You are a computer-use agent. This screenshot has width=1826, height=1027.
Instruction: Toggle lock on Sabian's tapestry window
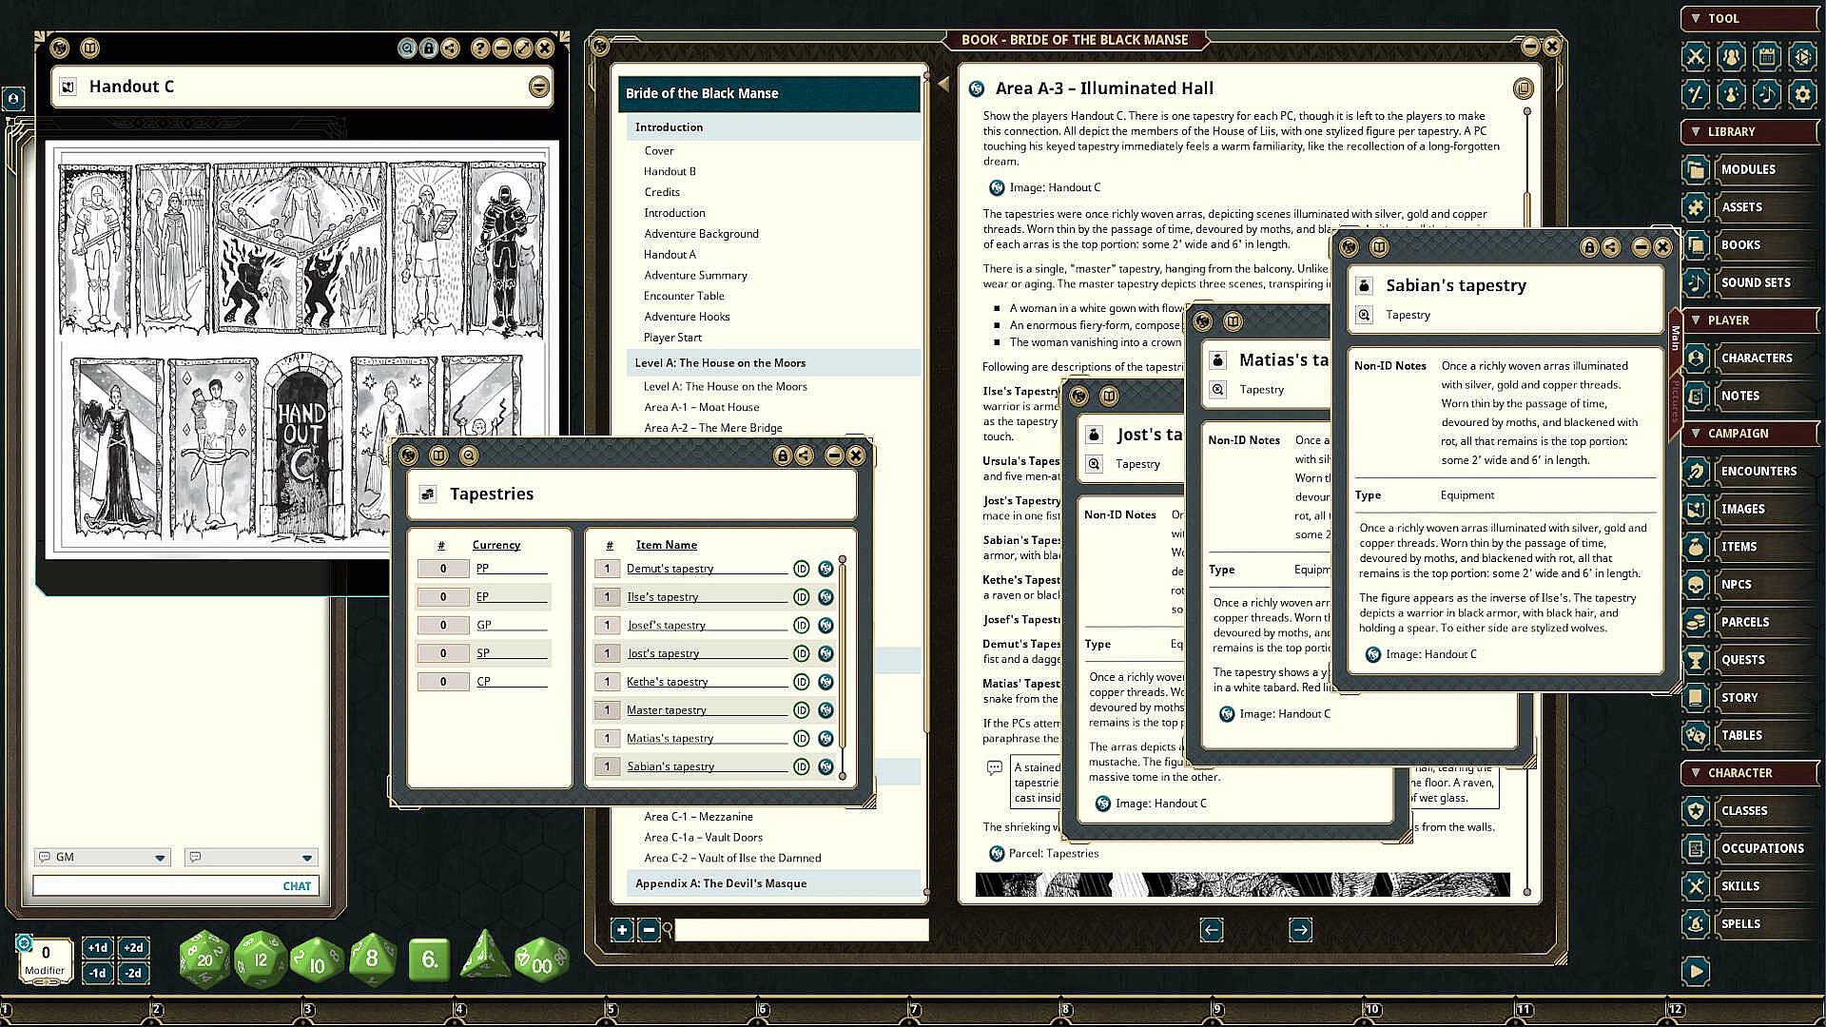(1588, 247)
